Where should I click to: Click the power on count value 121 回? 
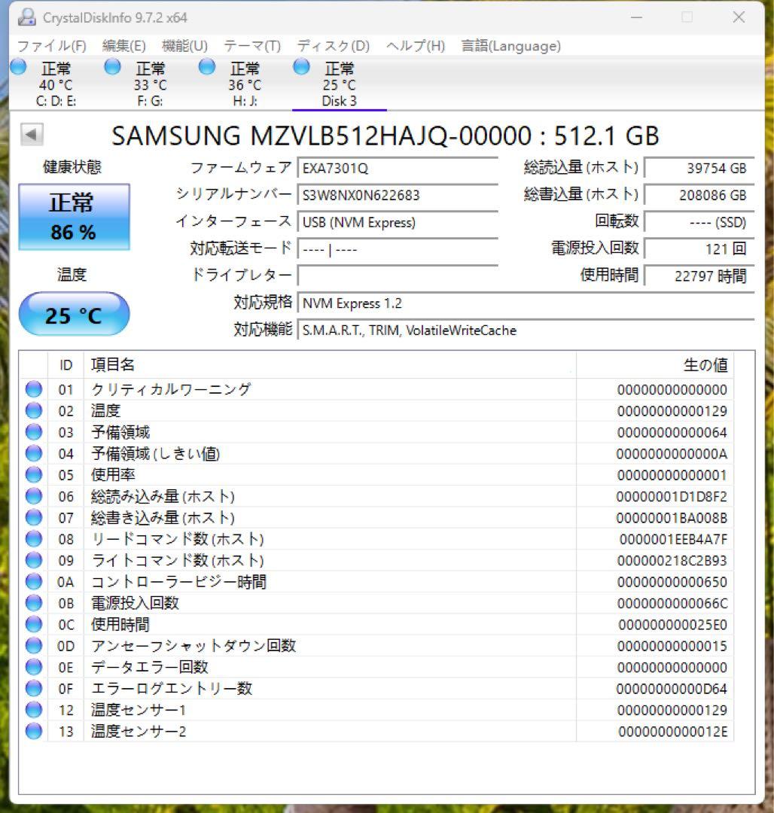pos(699,249)
